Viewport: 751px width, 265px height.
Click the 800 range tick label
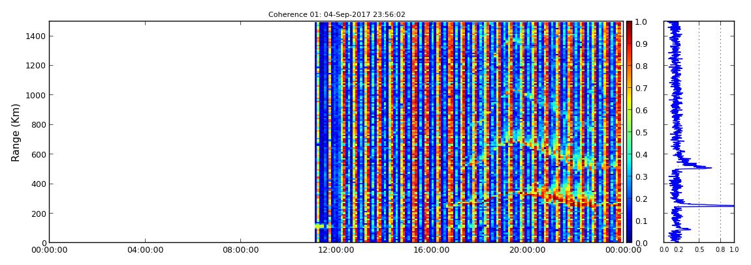coord(37,125)
